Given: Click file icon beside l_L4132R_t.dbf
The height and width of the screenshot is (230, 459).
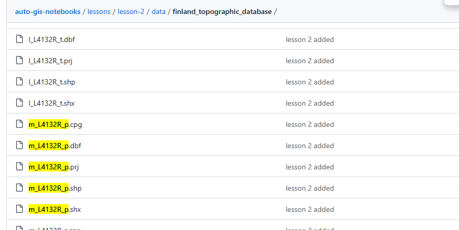Looking at the screenshot, I should (x=20, y=39).
